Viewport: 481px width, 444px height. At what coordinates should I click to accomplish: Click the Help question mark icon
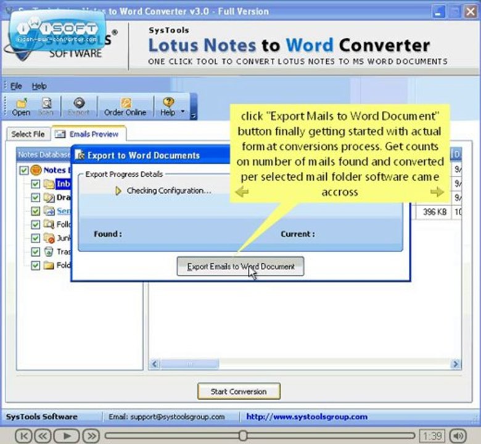click(168, 102)
